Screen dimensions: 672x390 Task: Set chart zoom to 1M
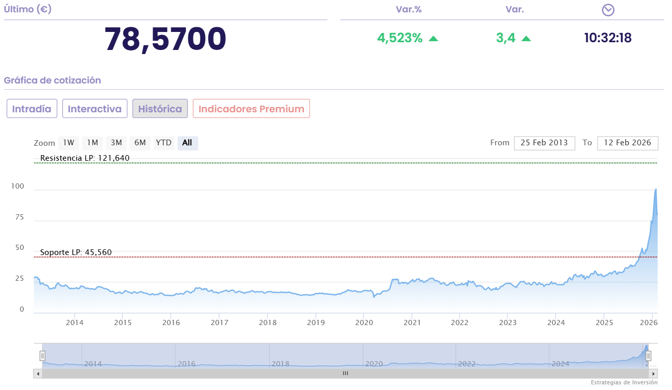[92, 143]
